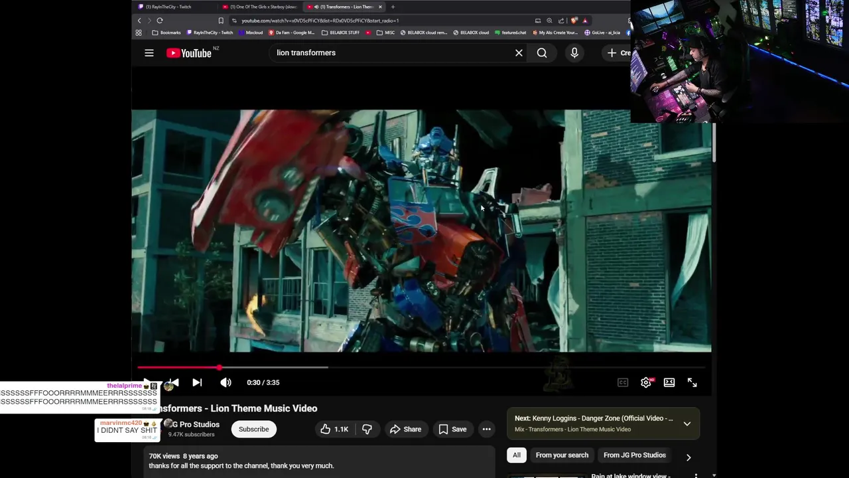
Task: Go back in the browser
Action: click(139, 21)
